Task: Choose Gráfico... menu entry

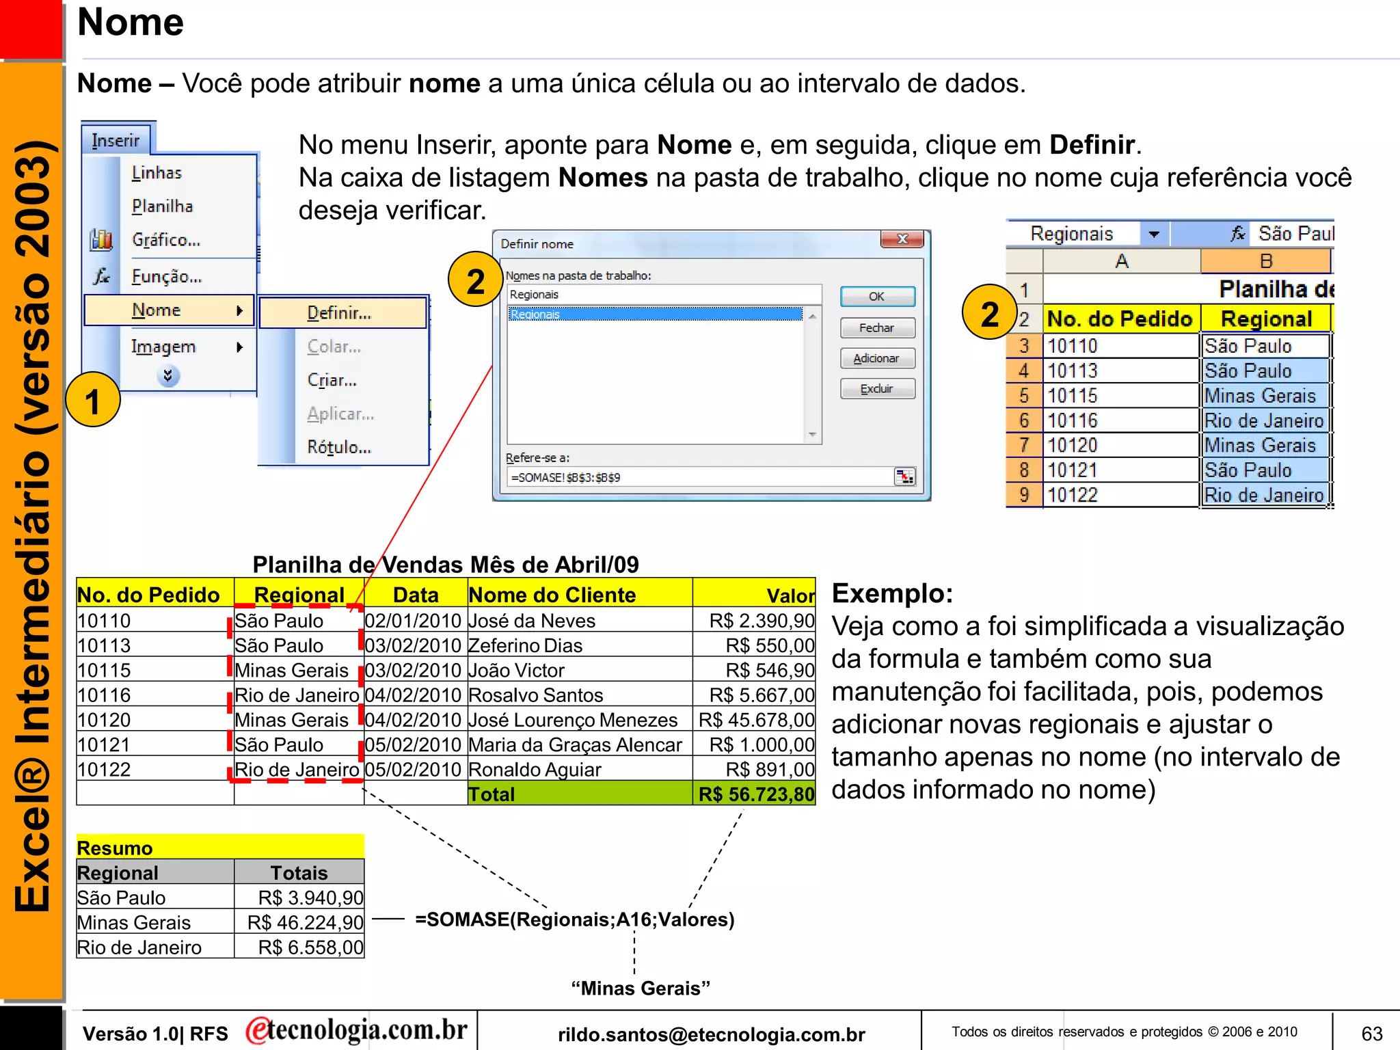Action: [166, 240]
